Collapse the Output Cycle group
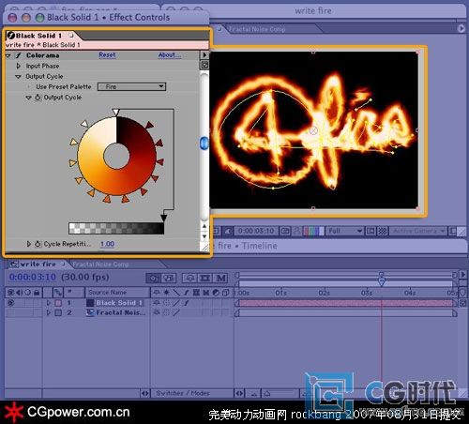The width and height of the screenshot is (469, 424). click(x=19, y=77)
